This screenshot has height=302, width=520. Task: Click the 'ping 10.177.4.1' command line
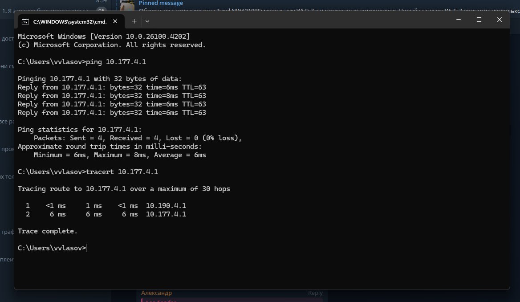coord(82,62)
